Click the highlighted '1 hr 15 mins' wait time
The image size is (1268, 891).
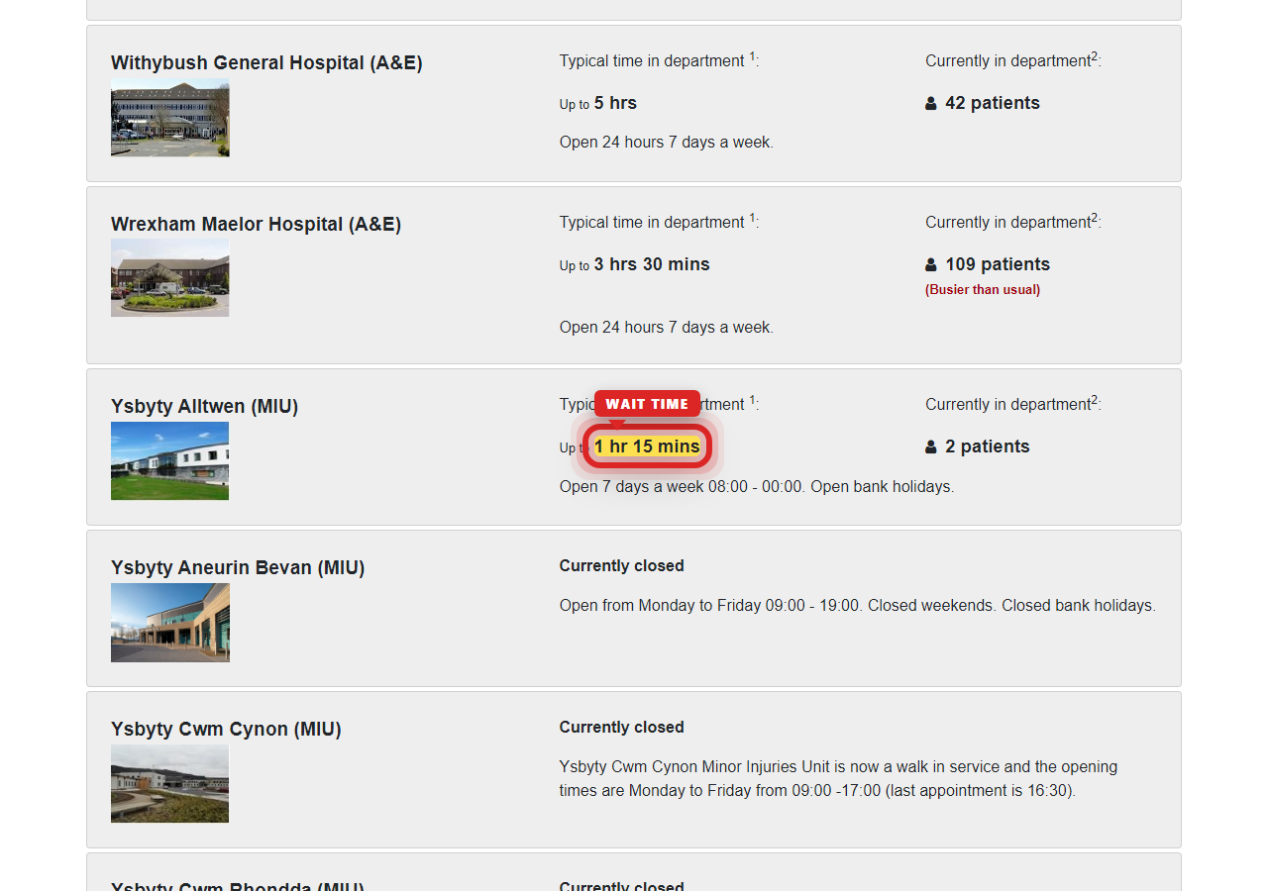647,446
